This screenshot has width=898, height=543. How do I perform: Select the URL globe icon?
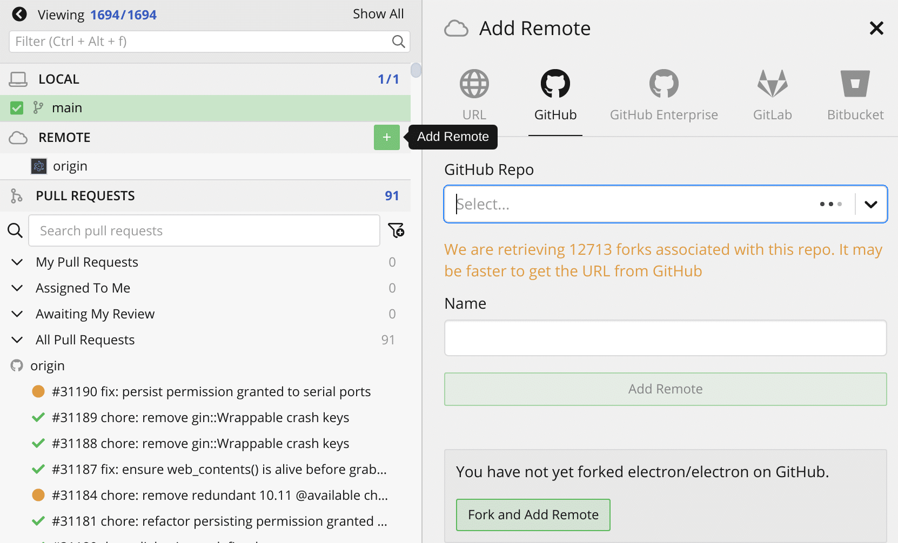(474, 84)
